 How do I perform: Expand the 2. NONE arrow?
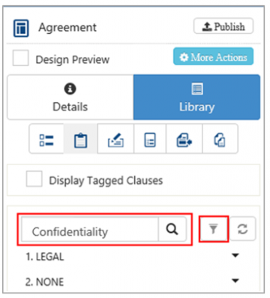click(235, 281)
